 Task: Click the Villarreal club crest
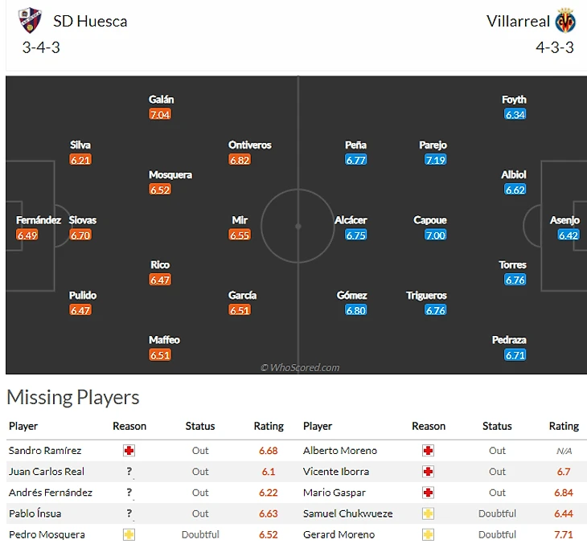coord(565,21)
